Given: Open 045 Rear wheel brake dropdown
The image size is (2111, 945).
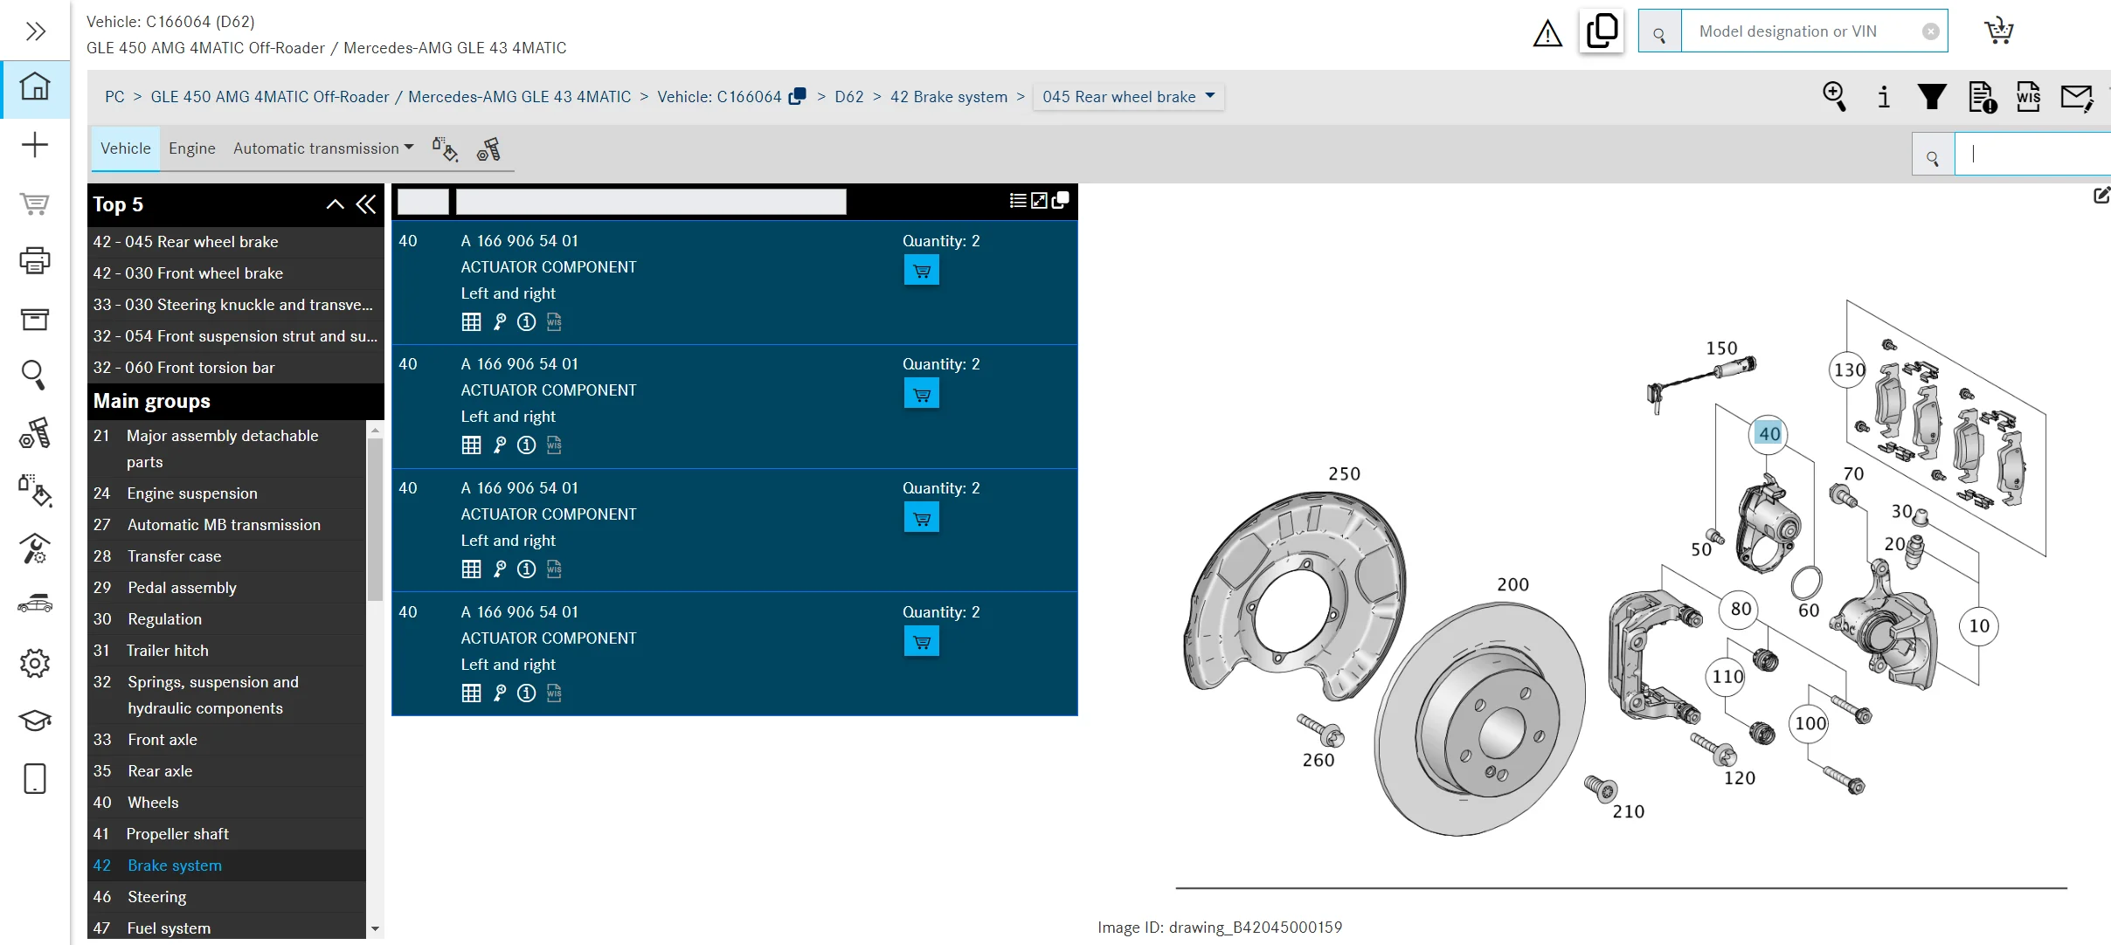Looking at the screenshot, I should point(1128,96).
